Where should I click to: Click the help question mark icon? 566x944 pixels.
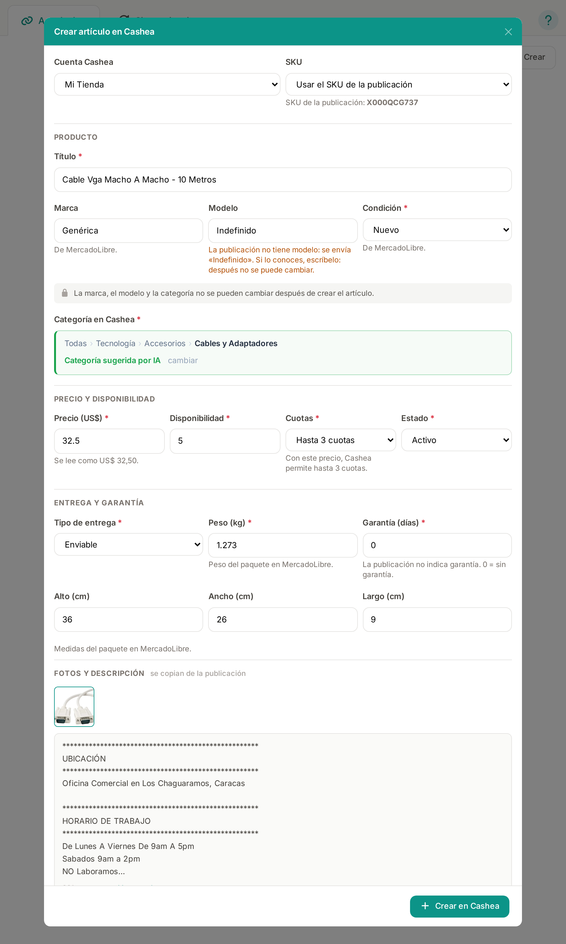(x=548, y=20)
